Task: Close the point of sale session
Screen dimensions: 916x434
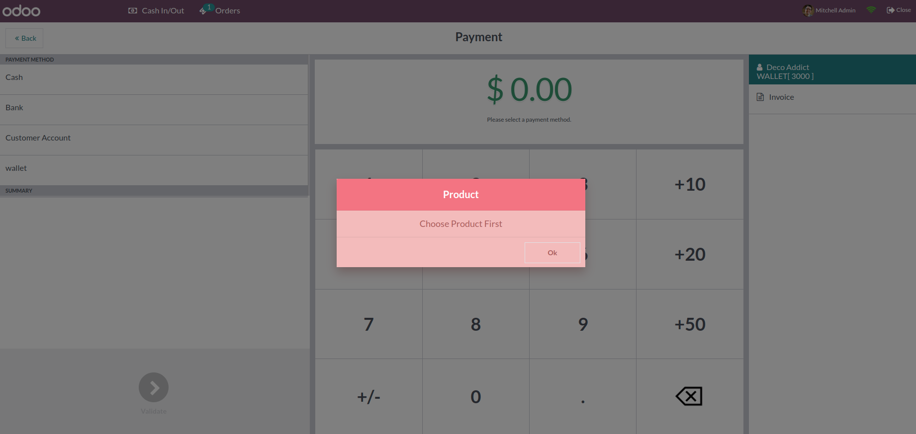Action: pyautogui.click(x=899, y=10)
